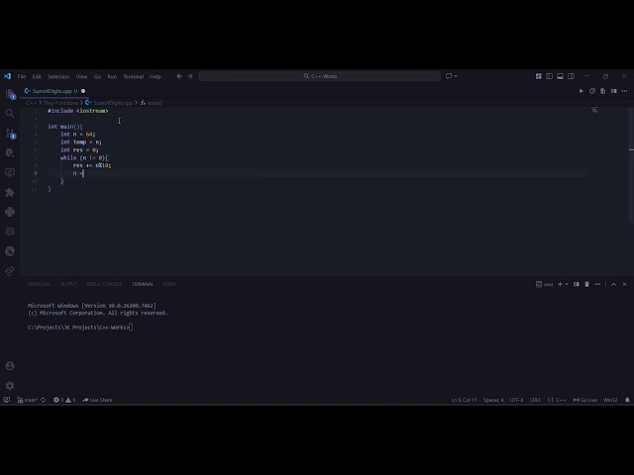Viewport: 634px width, 475px height.
Task: Click the editor vertical scrollbar
Action: (x=631, y=165)
